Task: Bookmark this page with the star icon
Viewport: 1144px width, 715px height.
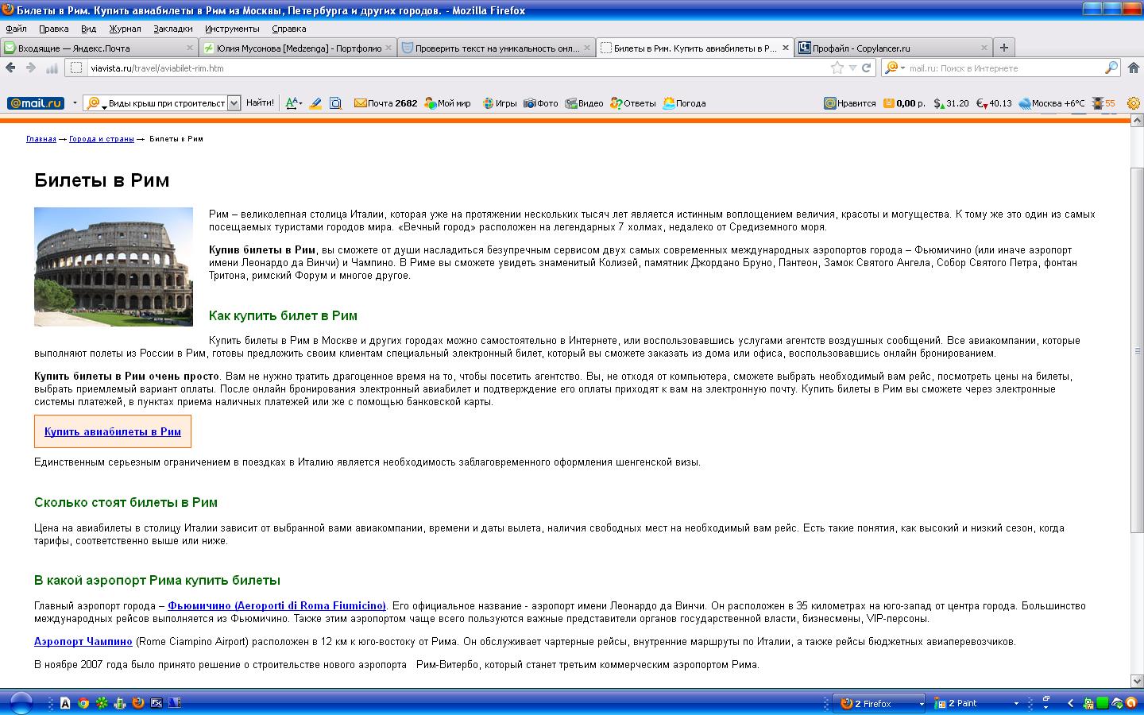Action: (x=837, y=68)
